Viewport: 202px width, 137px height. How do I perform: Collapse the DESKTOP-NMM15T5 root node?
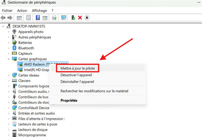coord(3,26)
